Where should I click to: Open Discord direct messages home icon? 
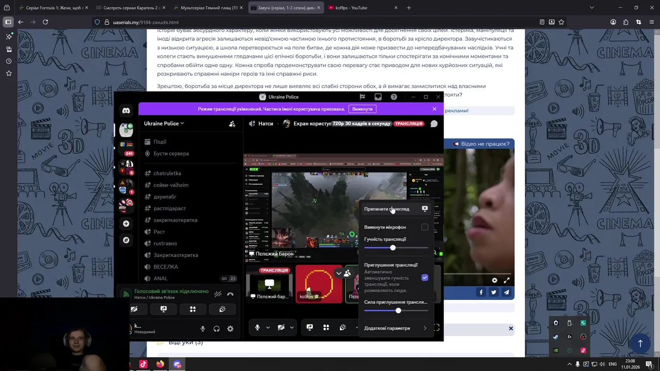pos(126,110)
